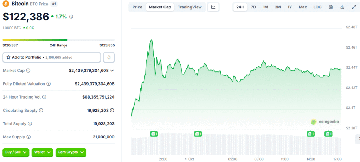Click the bell price alert icon
Screen dimensions: 360x162
coord(109,57)
